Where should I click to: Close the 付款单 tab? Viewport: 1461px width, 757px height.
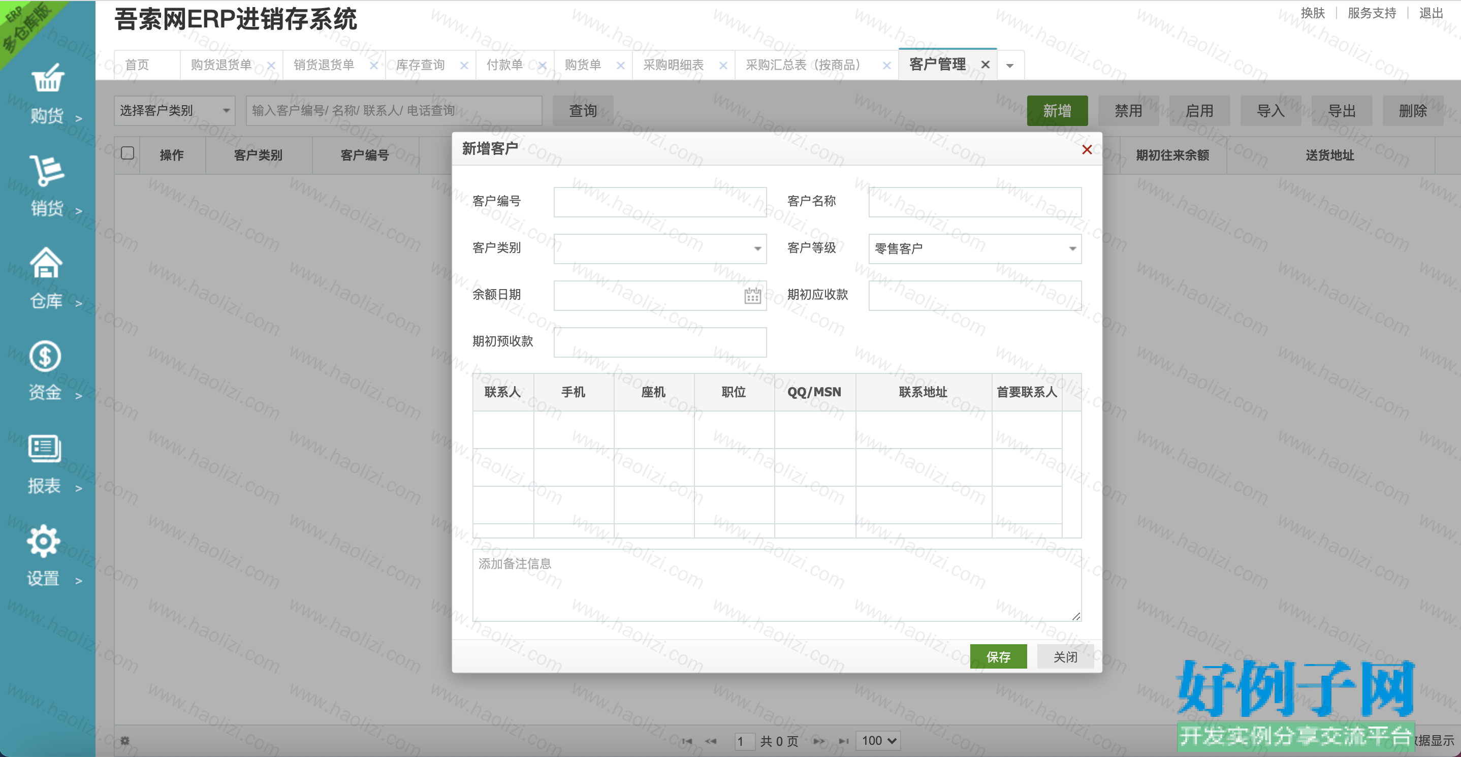point(542,65)
